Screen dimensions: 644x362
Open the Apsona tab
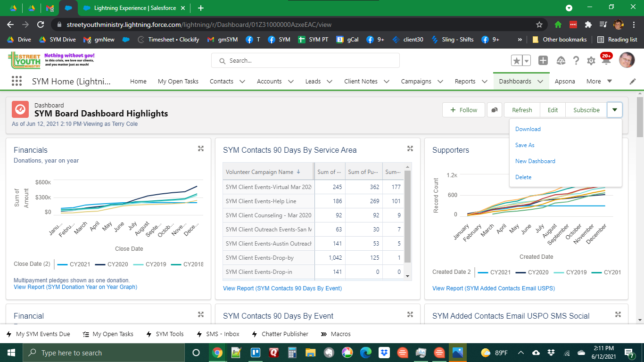point(565,81)
